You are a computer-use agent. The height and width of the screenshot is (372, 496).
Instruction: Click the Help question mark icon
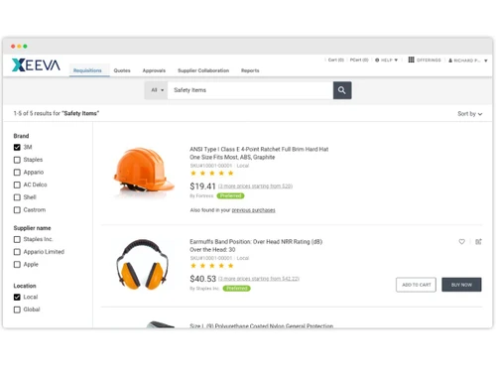(x=377, y=61)
